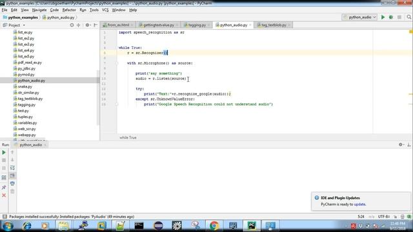Screen dimensions: 413x232
Task: Open the Edit menu
Action: (x=14, y=10)
